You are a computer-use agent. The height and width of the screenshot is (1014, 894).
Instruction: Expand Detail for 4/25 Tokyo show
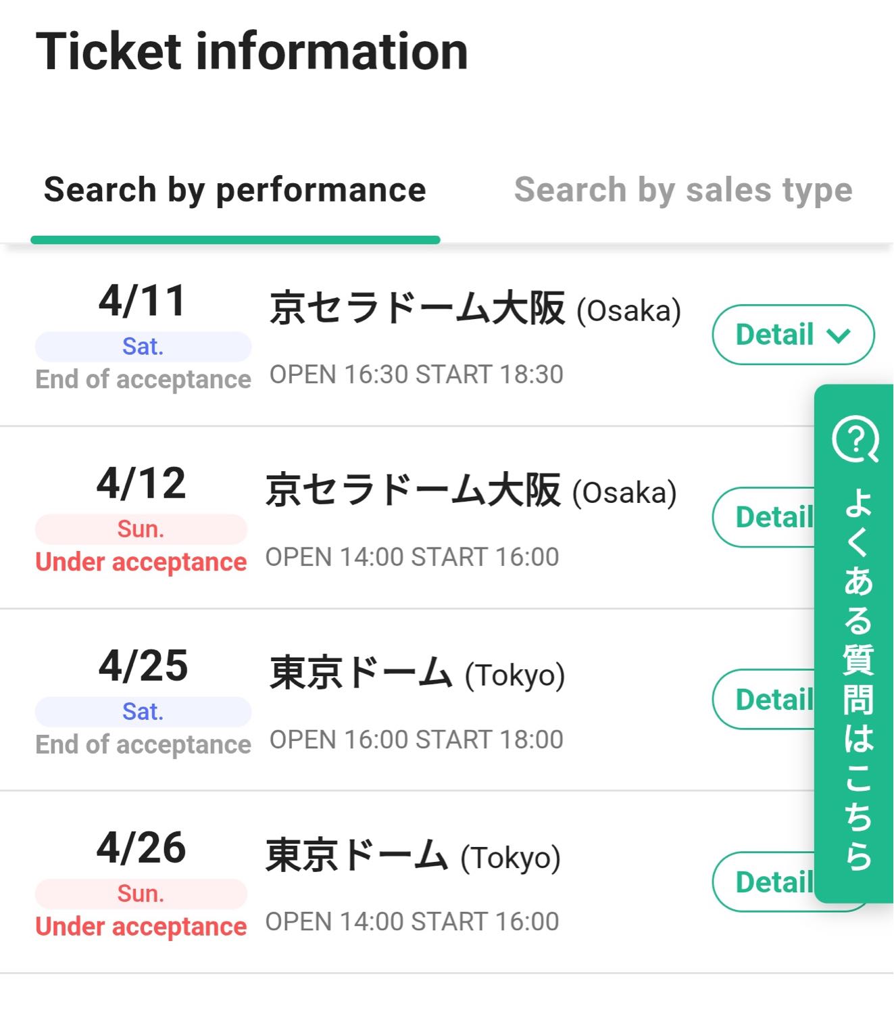[764, 700]
